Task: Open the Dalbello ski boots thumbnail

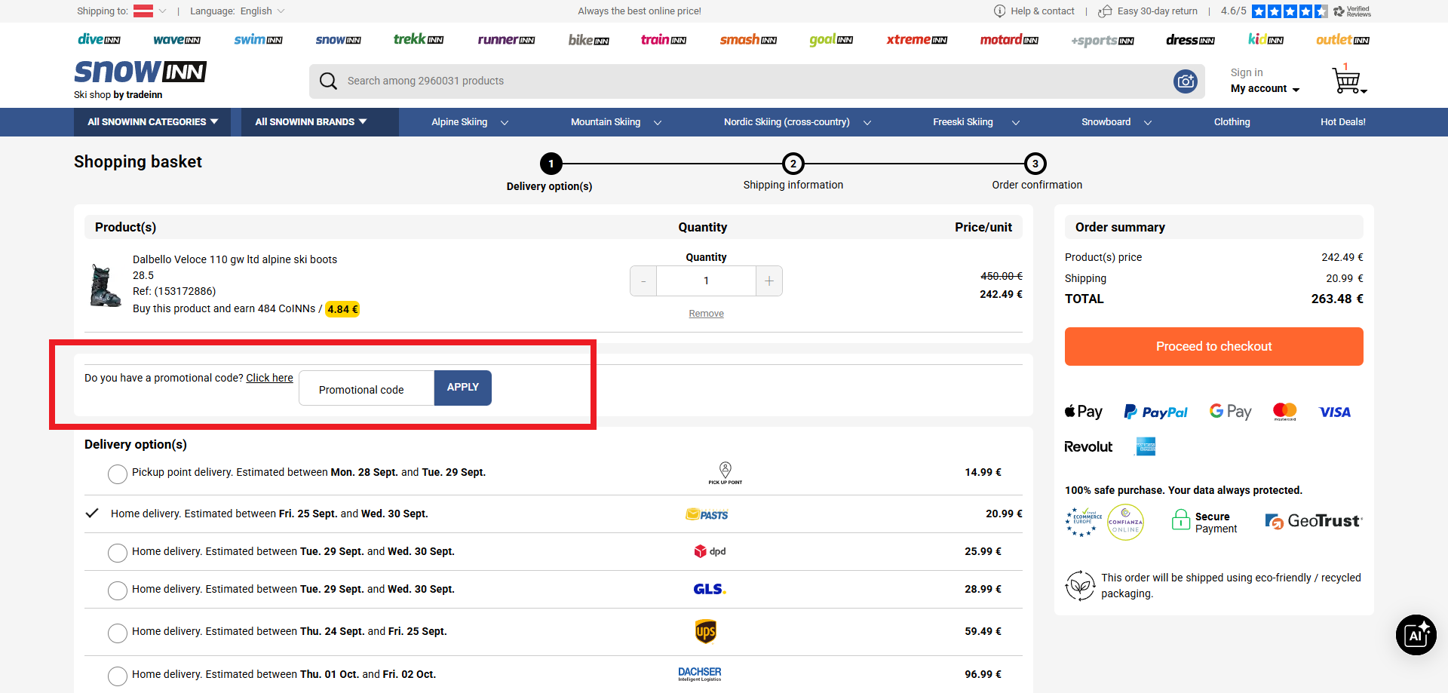Action: (105, 285)
